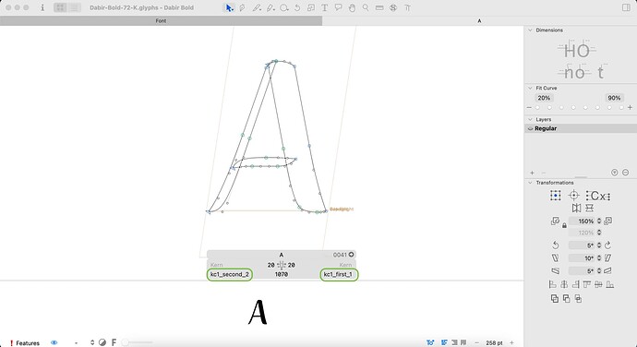The height and width of the screenshot is (347, 637).
Task: Click the kc1_second_2 kerning group field
Action: [x=230, y=275]
